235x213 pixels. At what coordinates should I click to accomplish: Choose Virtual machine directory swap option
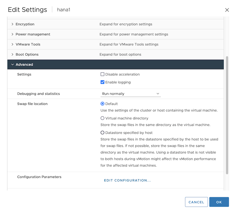(x=103, y=118)
